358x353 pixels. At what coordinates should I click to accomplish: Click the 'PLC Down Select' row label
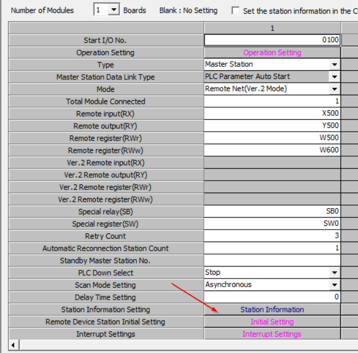click(x=106, y=273)
